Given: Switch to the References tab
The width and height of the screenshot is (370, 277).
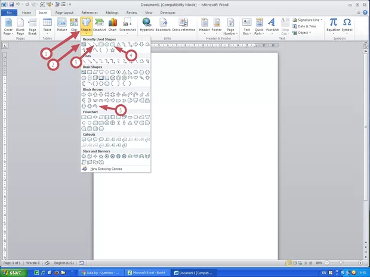Looking at the screenshot, I should (x=90, y=13).
